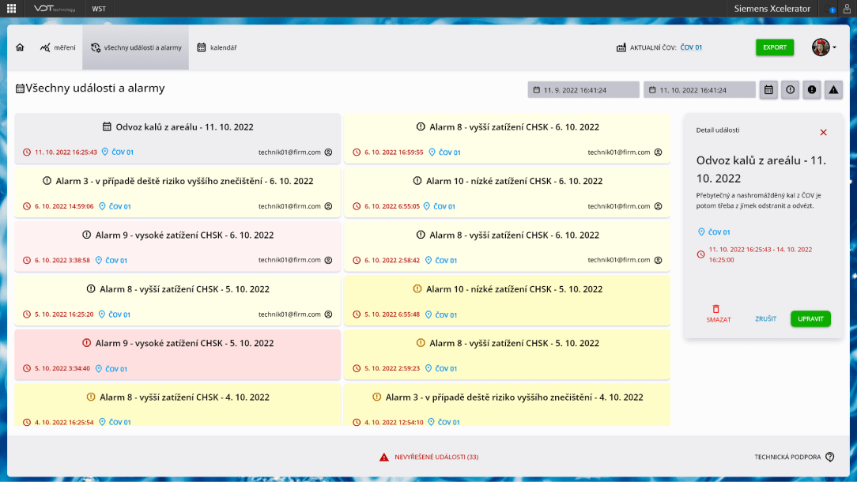Switch to the měření tab

(x=58, y=47)
